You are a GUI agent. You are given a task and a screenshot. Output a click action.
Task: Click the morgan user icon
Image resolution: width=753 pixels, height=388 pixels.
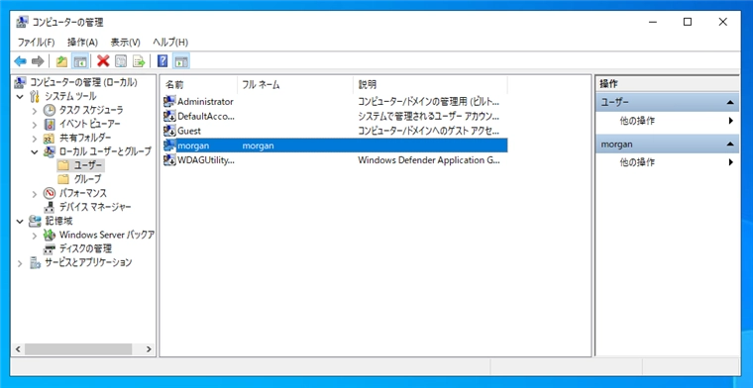pyautogui.click(x=169, y=145)
